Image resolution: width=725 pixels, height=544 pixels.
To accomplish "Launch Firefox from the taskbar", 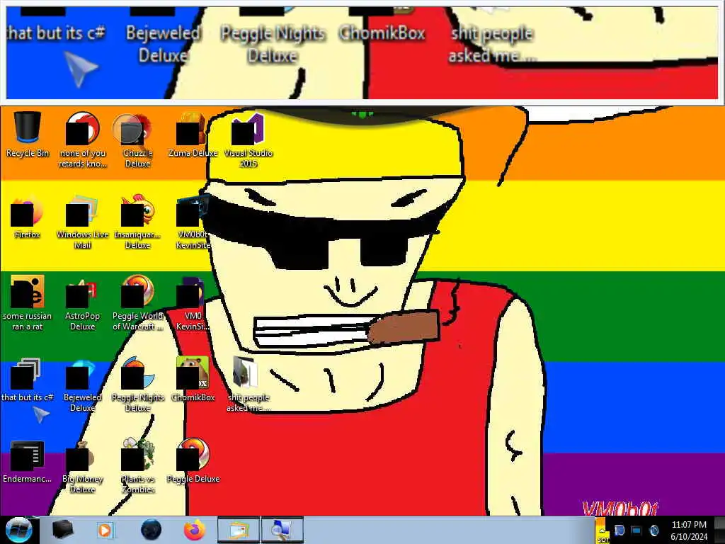I will [x=194, y=530].
